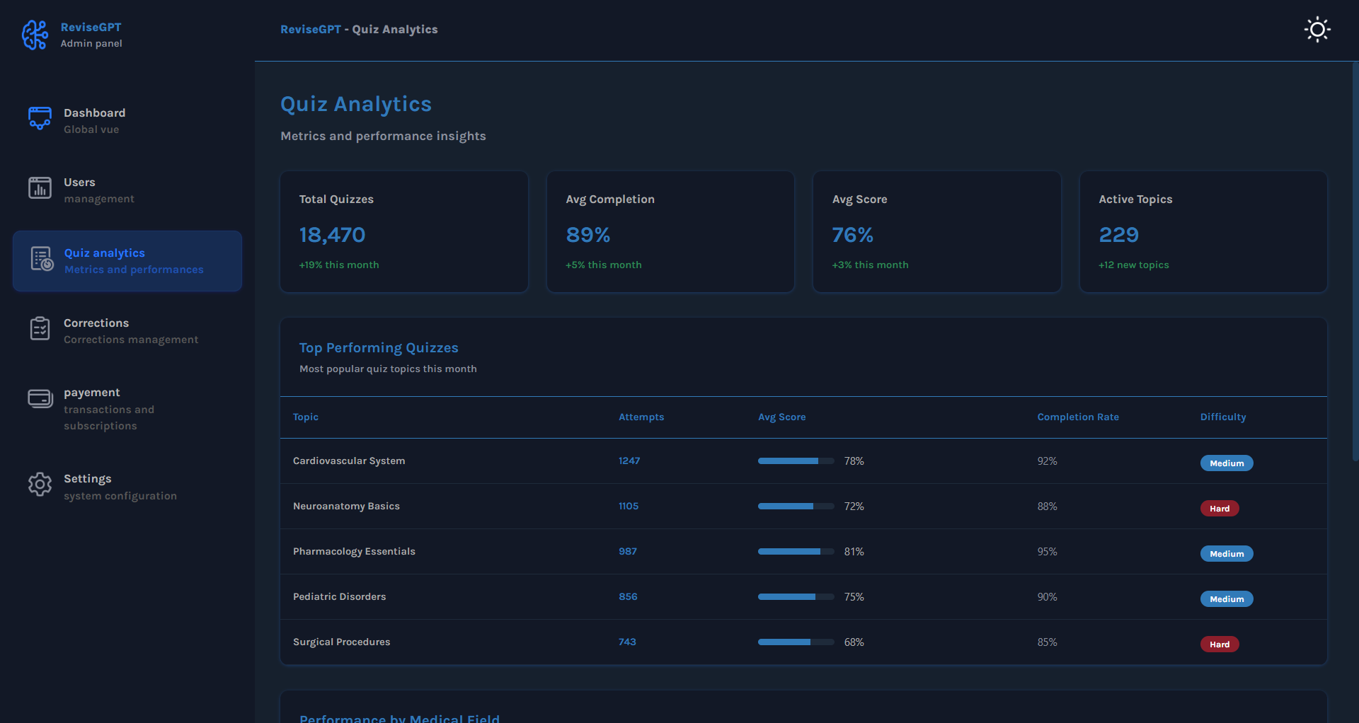
Task: Click Neuroanatomy Basics topic name
Action: pos(346,507)
